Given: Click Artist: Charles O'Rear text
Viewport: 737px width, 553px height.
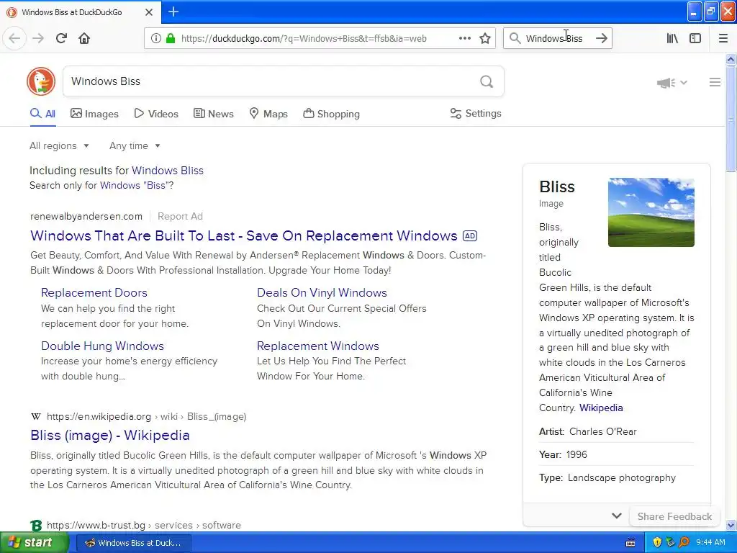Looking at the screenshot, I should 587,431.
